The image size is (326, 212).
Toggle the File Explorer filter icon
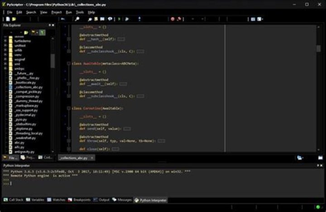click(x=42, y=33)
